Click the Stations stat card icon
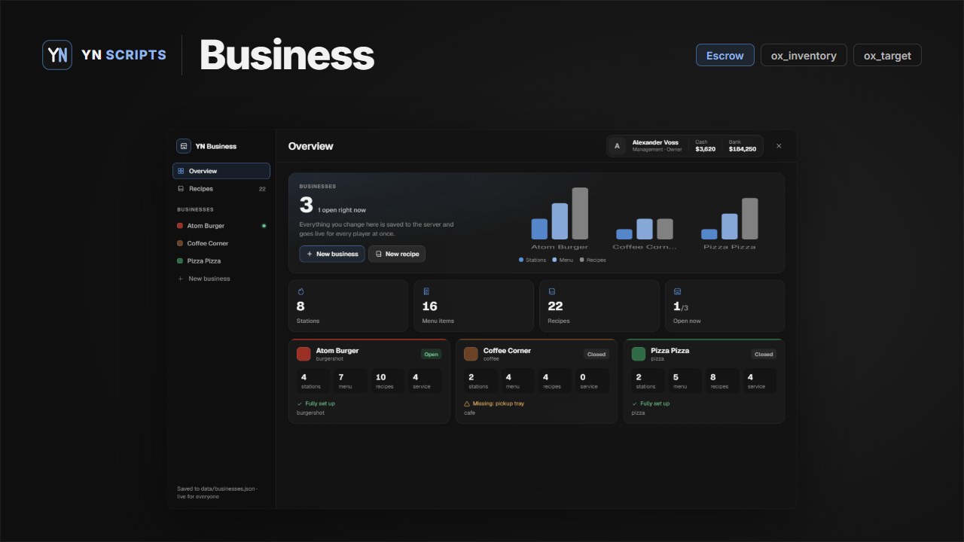The image size is (964, 542). (x=300, y=291)
